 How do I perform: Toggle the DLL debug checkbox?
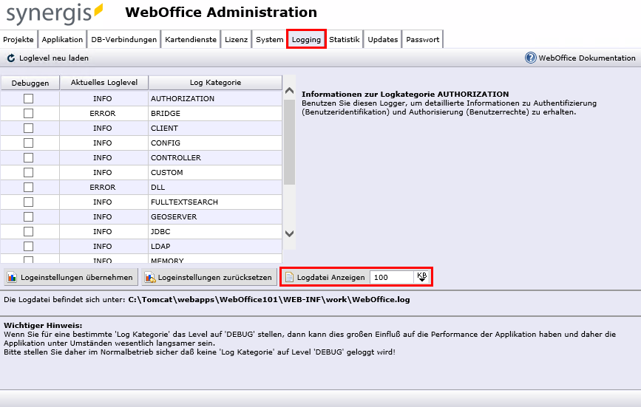(x=28, y=187)
